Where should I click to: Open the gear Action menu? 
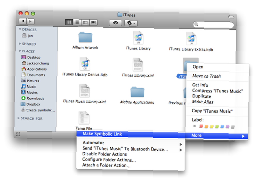(131, 23)
